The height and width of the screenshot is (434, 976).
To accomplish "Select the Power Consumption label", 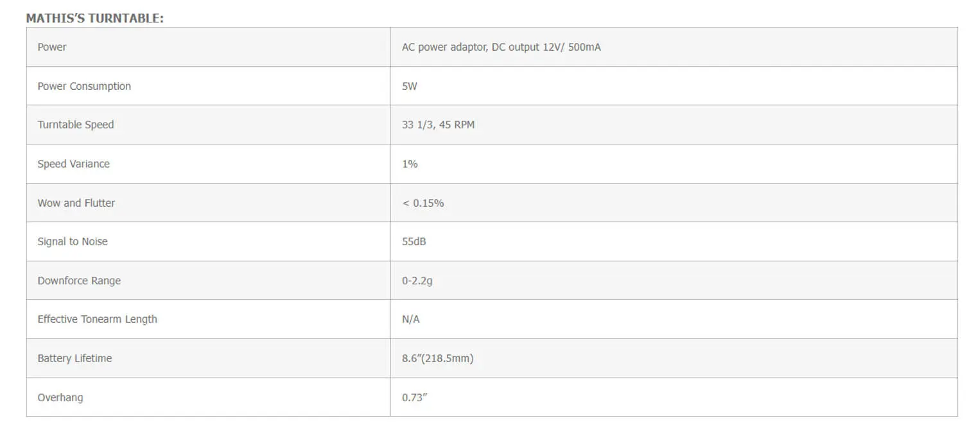I will [84, 86].
